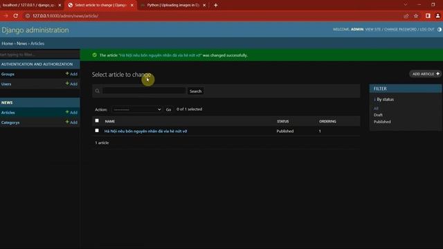Screen dimensions: 443x249
Task: Click the Search button
Action: [195, 91]
